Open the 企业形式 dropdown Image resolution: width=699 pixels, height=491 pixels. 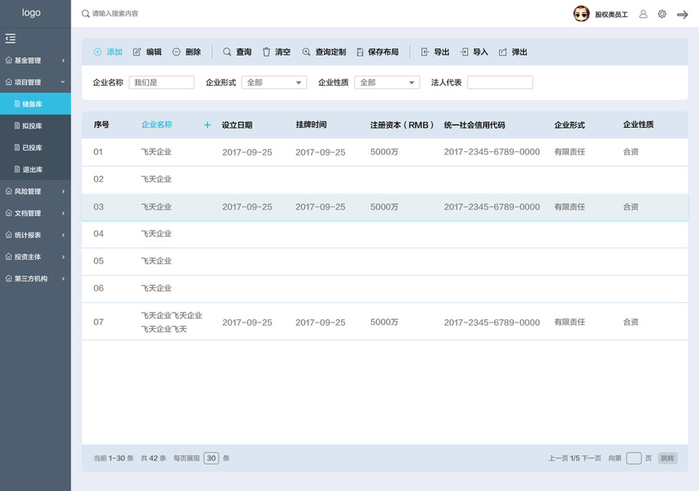tap(274, 83)
